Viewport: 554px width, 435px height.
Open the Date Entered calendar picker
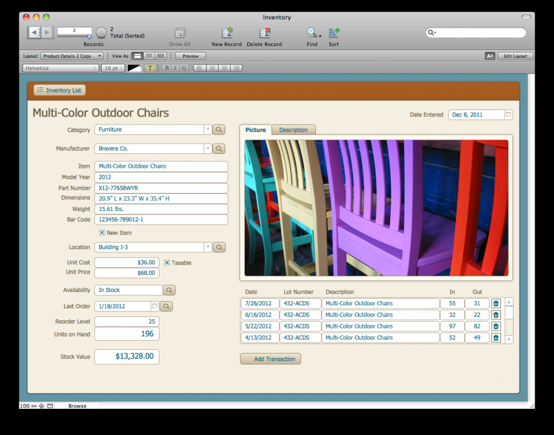508,115
